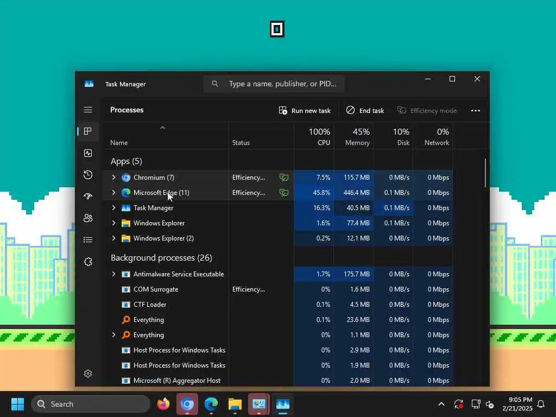Open Microsoft Edge from the taskbar

click(211, 404)
